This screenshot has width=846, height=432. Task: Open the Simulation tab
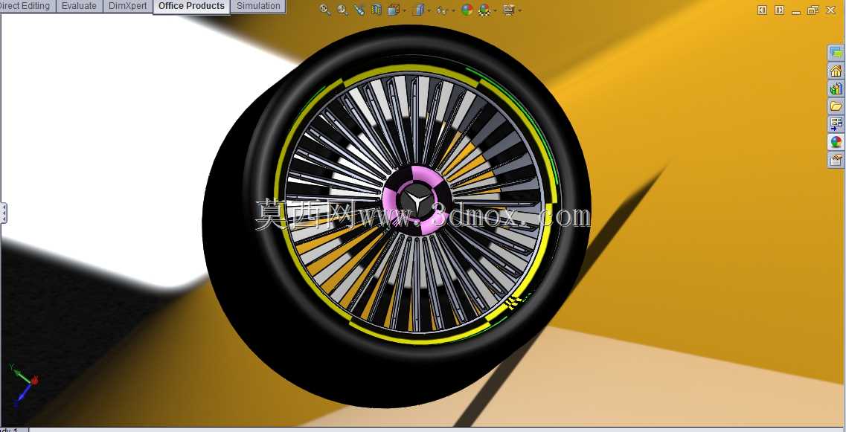click(258, 7)
